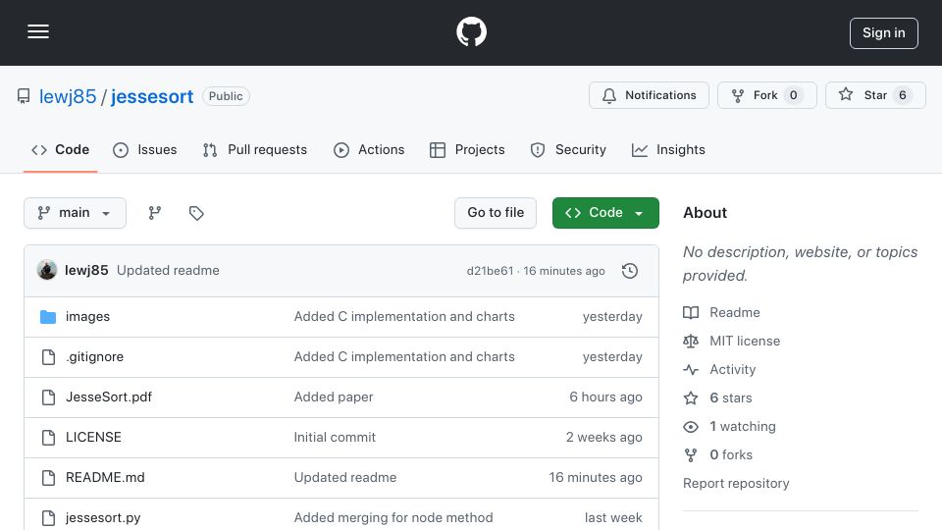The image size is (942, 530).
Task: Open the 0 forks link
Action: pyautogui.click(x=731, y=454)
